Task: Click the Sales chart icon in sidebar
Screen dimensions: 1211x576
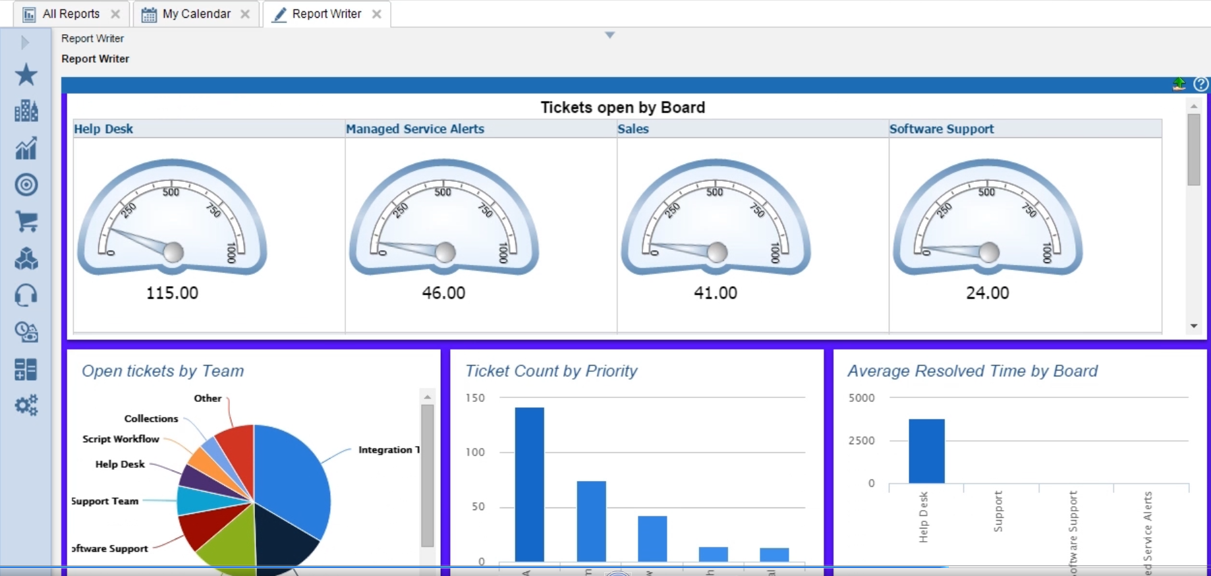Action: pyautogui.click(x=26, y=148)
